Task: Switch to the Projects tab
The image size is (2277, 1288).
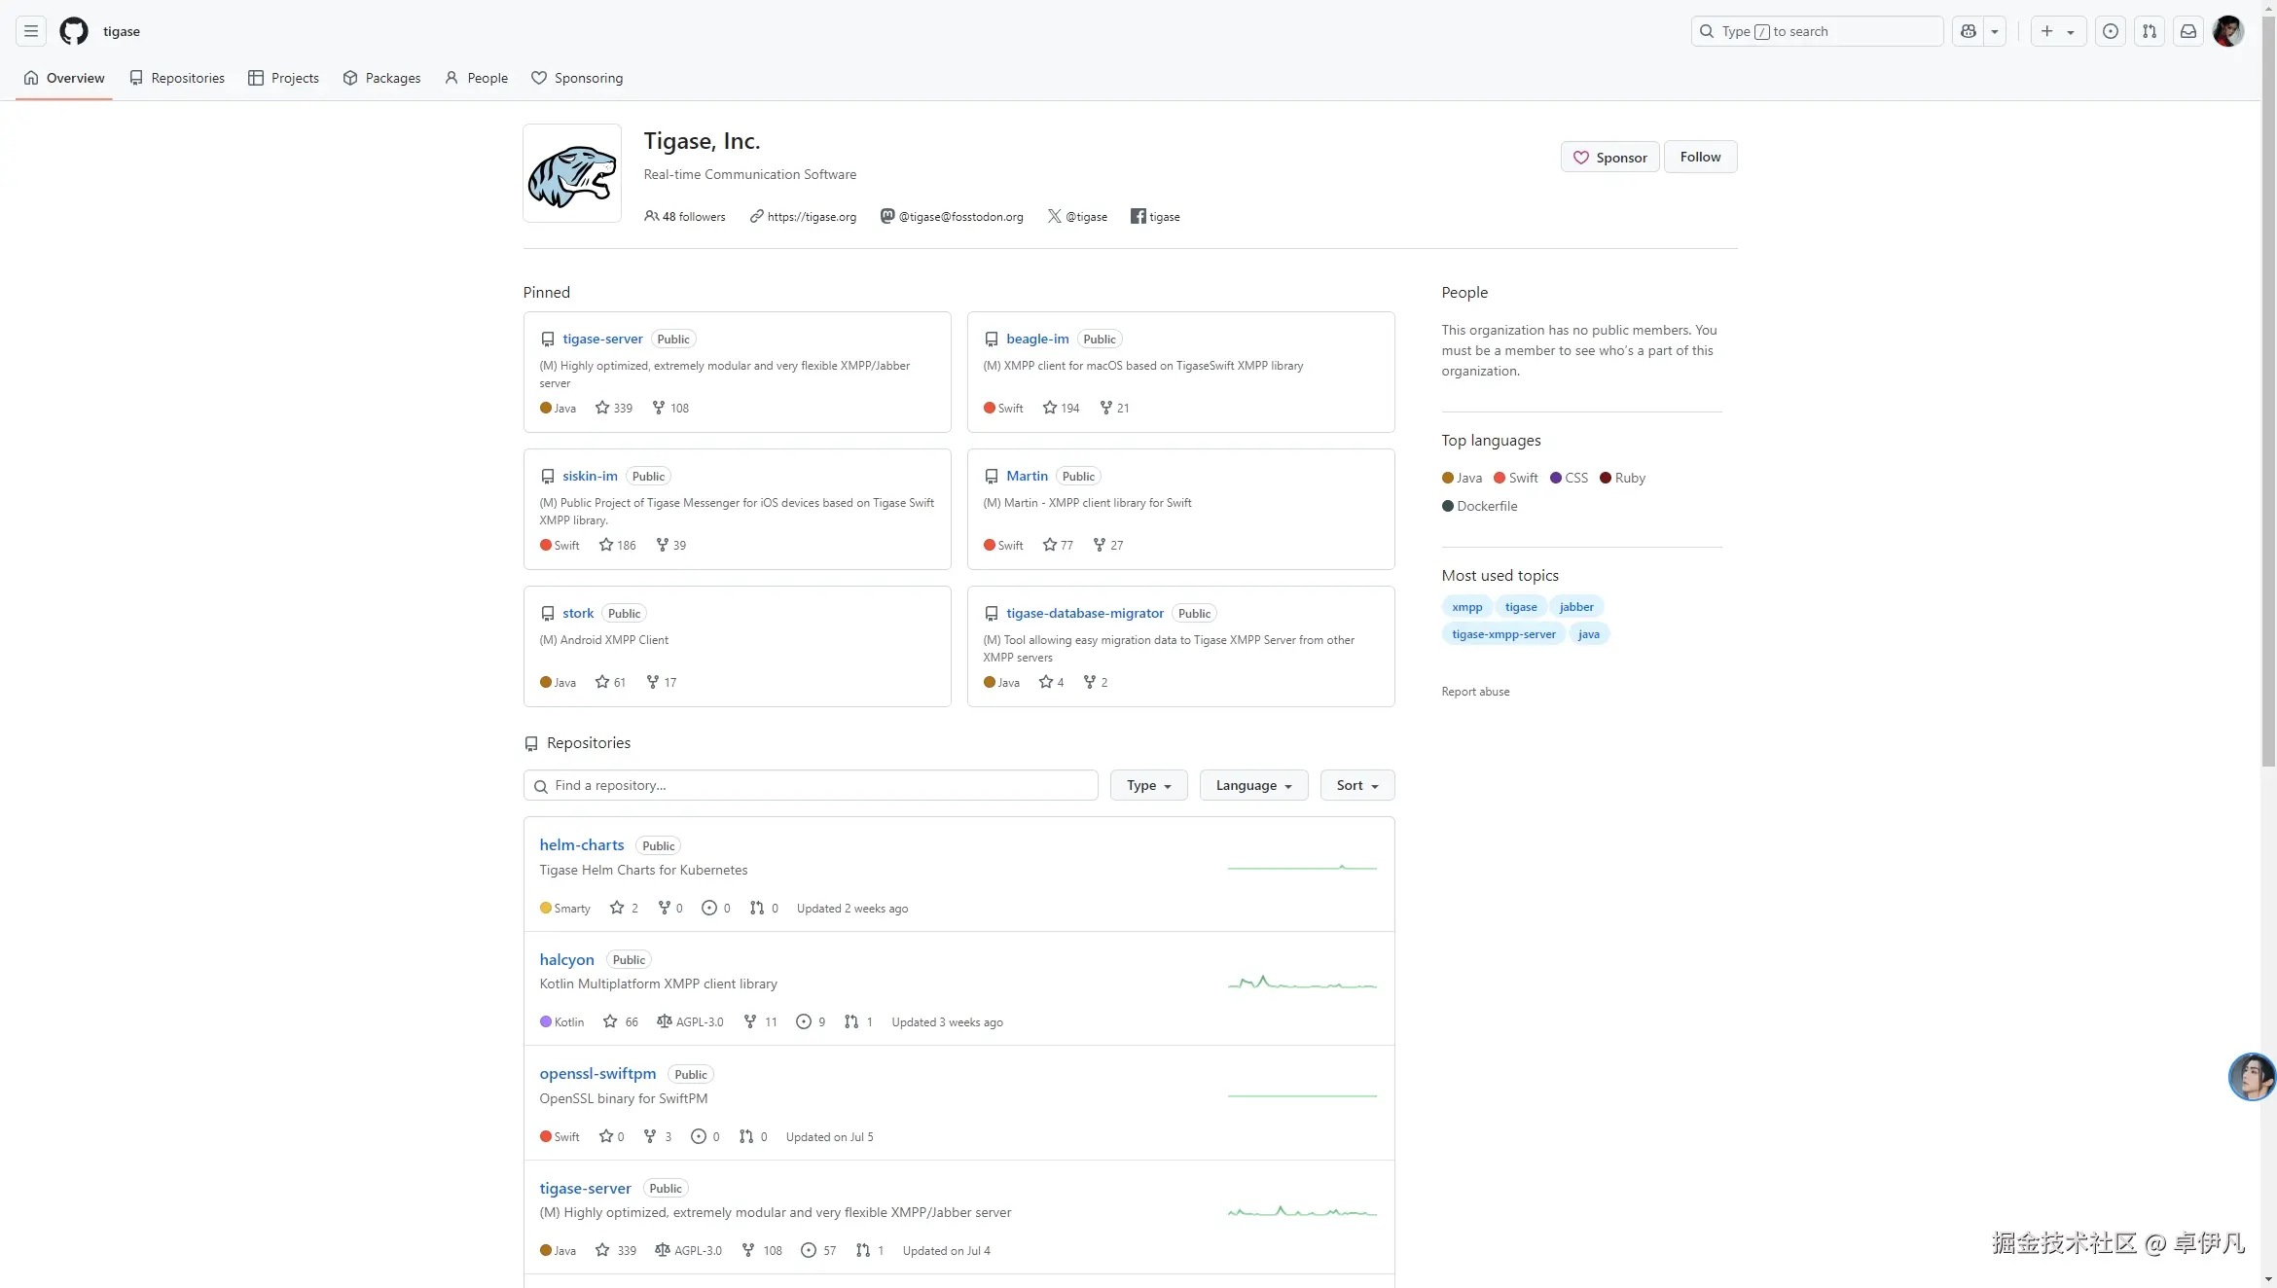Action: (283, 78)
